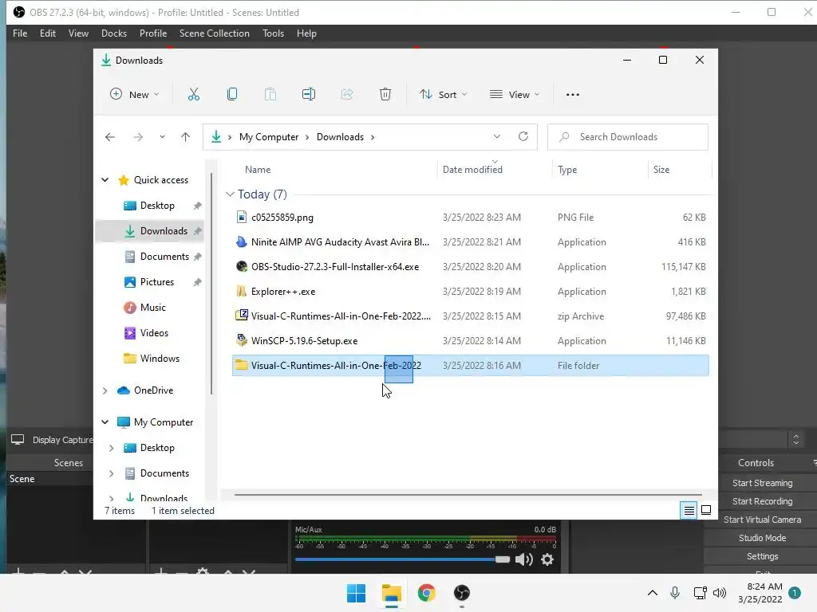Click the microphone icon in system tray
This screenshot has width=817, height=612.
point(675,593)
